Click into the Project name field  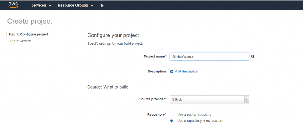[x=209, y=56]
